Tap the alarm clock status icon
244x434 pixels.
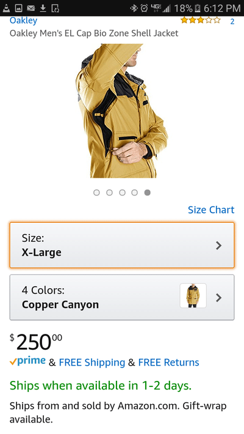click(x=144, y=9)
